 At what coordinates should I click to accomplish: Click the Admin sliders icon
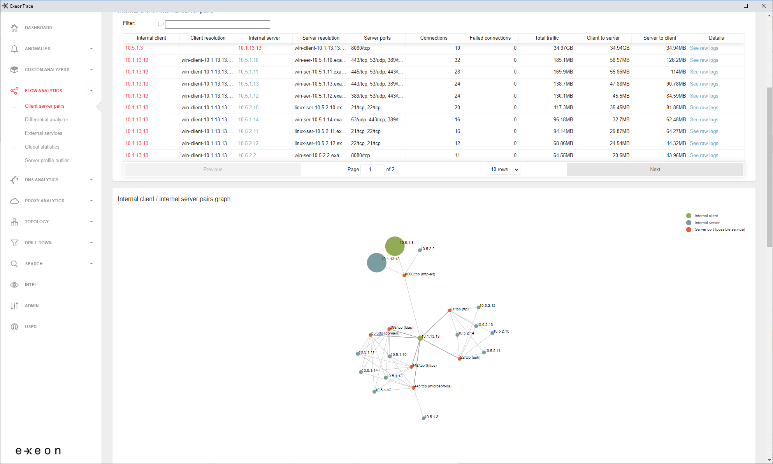14,306
